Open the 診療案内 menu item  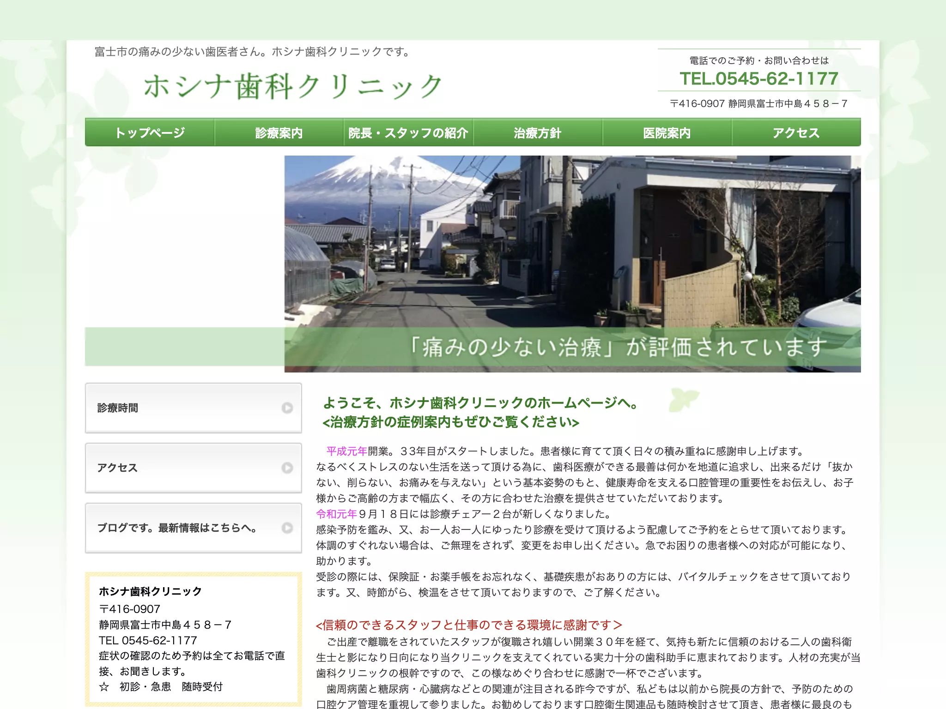coord(279,132)
